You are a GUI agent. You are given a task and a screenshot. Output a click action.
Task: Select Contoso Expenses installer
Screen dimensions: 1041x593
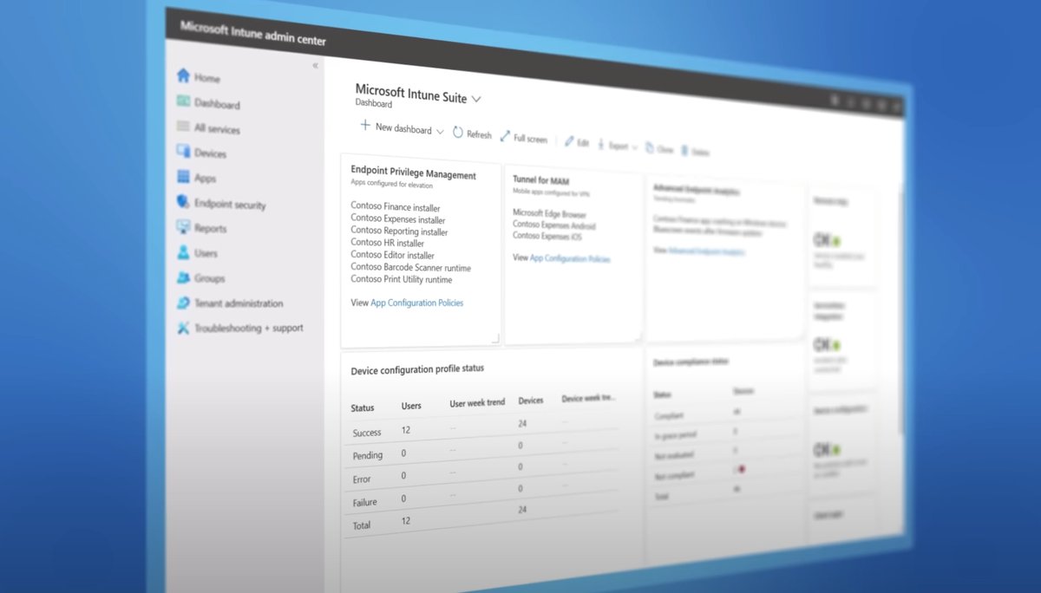click(x=398, y=220)
